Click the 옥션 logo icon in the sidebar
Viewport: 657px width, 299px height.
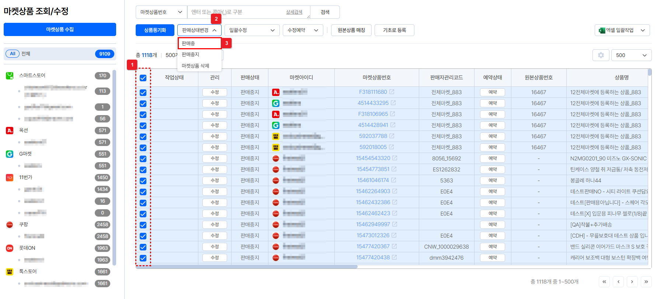[x=10, y=130]
